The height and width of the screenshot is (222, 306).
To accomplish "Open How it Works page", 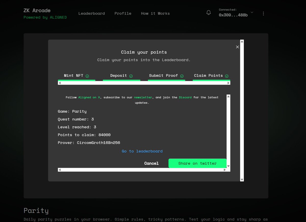I will (155, 14).
